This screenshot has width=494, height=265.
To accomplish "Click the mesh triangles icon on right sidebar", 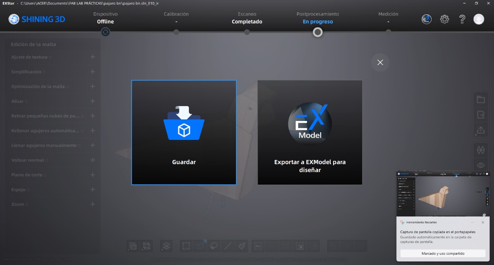I will point(481,150).
